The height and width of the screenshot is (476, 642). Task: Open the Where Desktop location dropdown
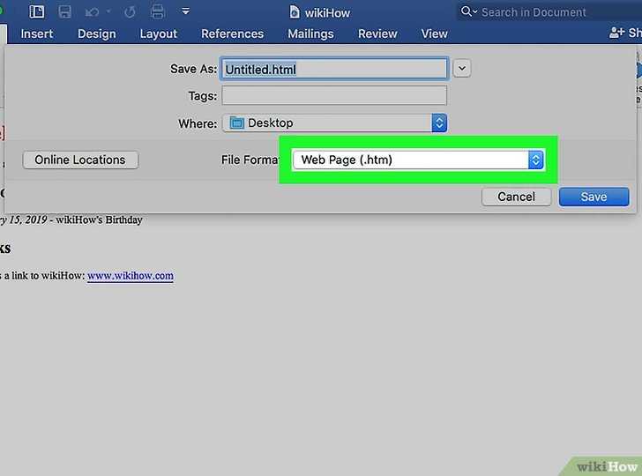(x=334, y=123)
